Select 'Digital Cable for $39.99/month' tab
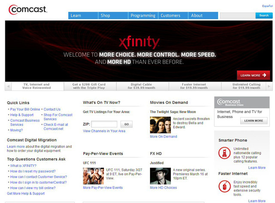275x203 pixels. tap(142, 86)
